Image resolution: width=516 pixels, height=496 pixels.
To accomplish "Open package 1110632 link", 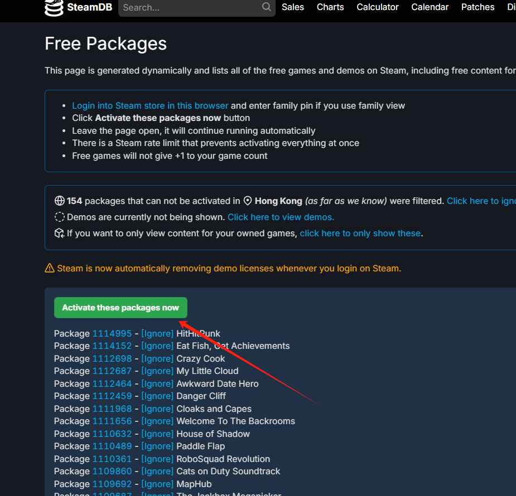I will (x=112, y=434).
